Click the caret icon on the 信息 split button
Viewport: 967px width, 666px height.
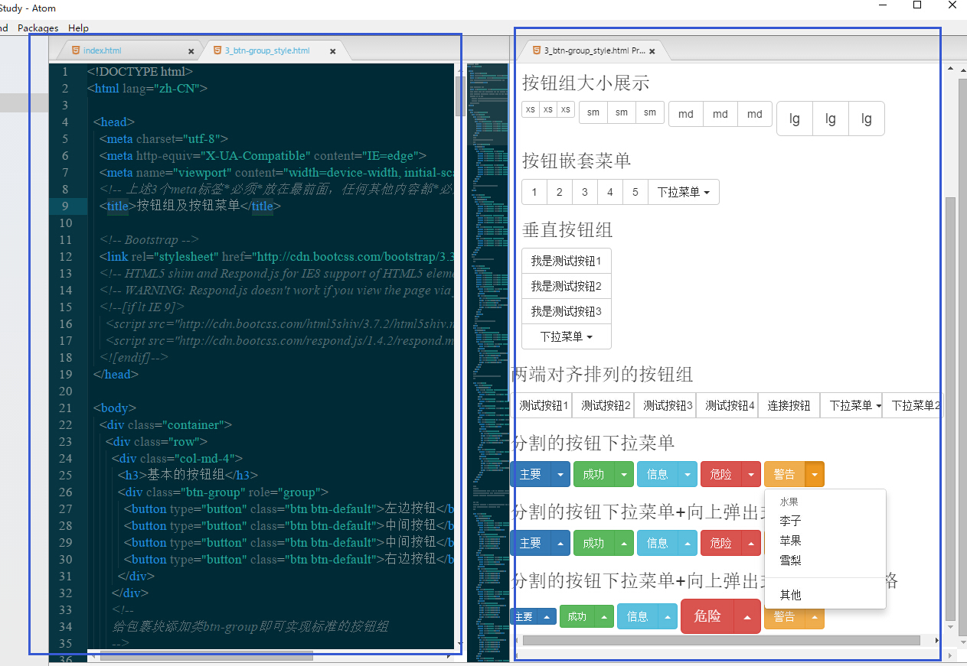coord(688,474)
